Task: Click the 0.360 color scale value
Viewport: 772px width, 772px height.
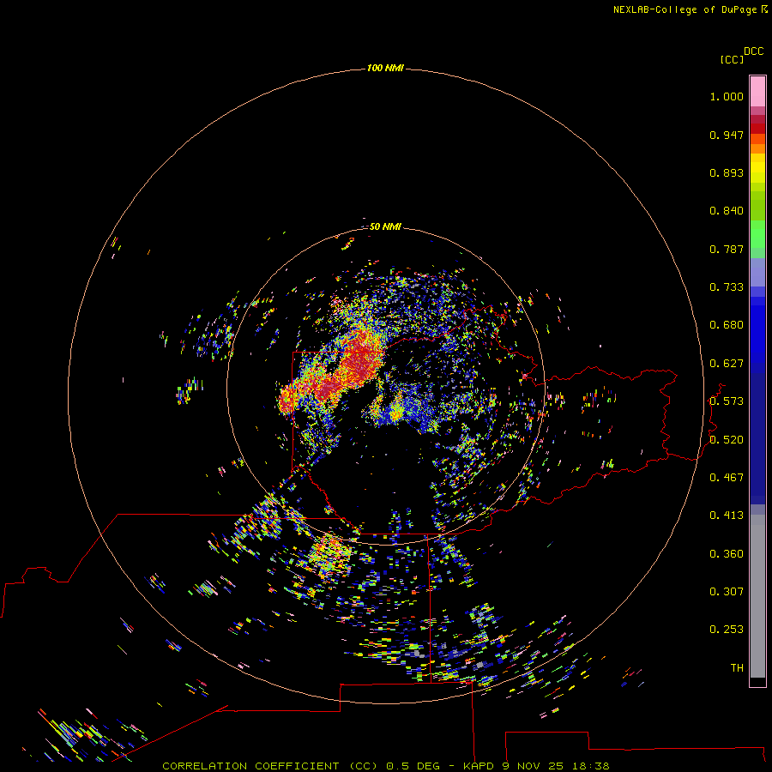Action: 727,554
